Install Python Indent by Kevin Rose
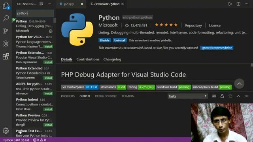The width and height of the screenshot is (253, 142). [48, 109]
